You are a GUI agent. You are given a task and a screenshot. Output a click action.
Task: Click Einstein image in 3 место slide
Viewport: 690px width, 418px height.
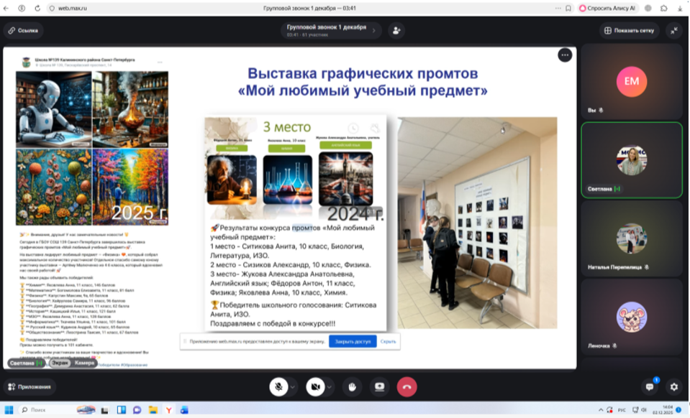(232, 180)
